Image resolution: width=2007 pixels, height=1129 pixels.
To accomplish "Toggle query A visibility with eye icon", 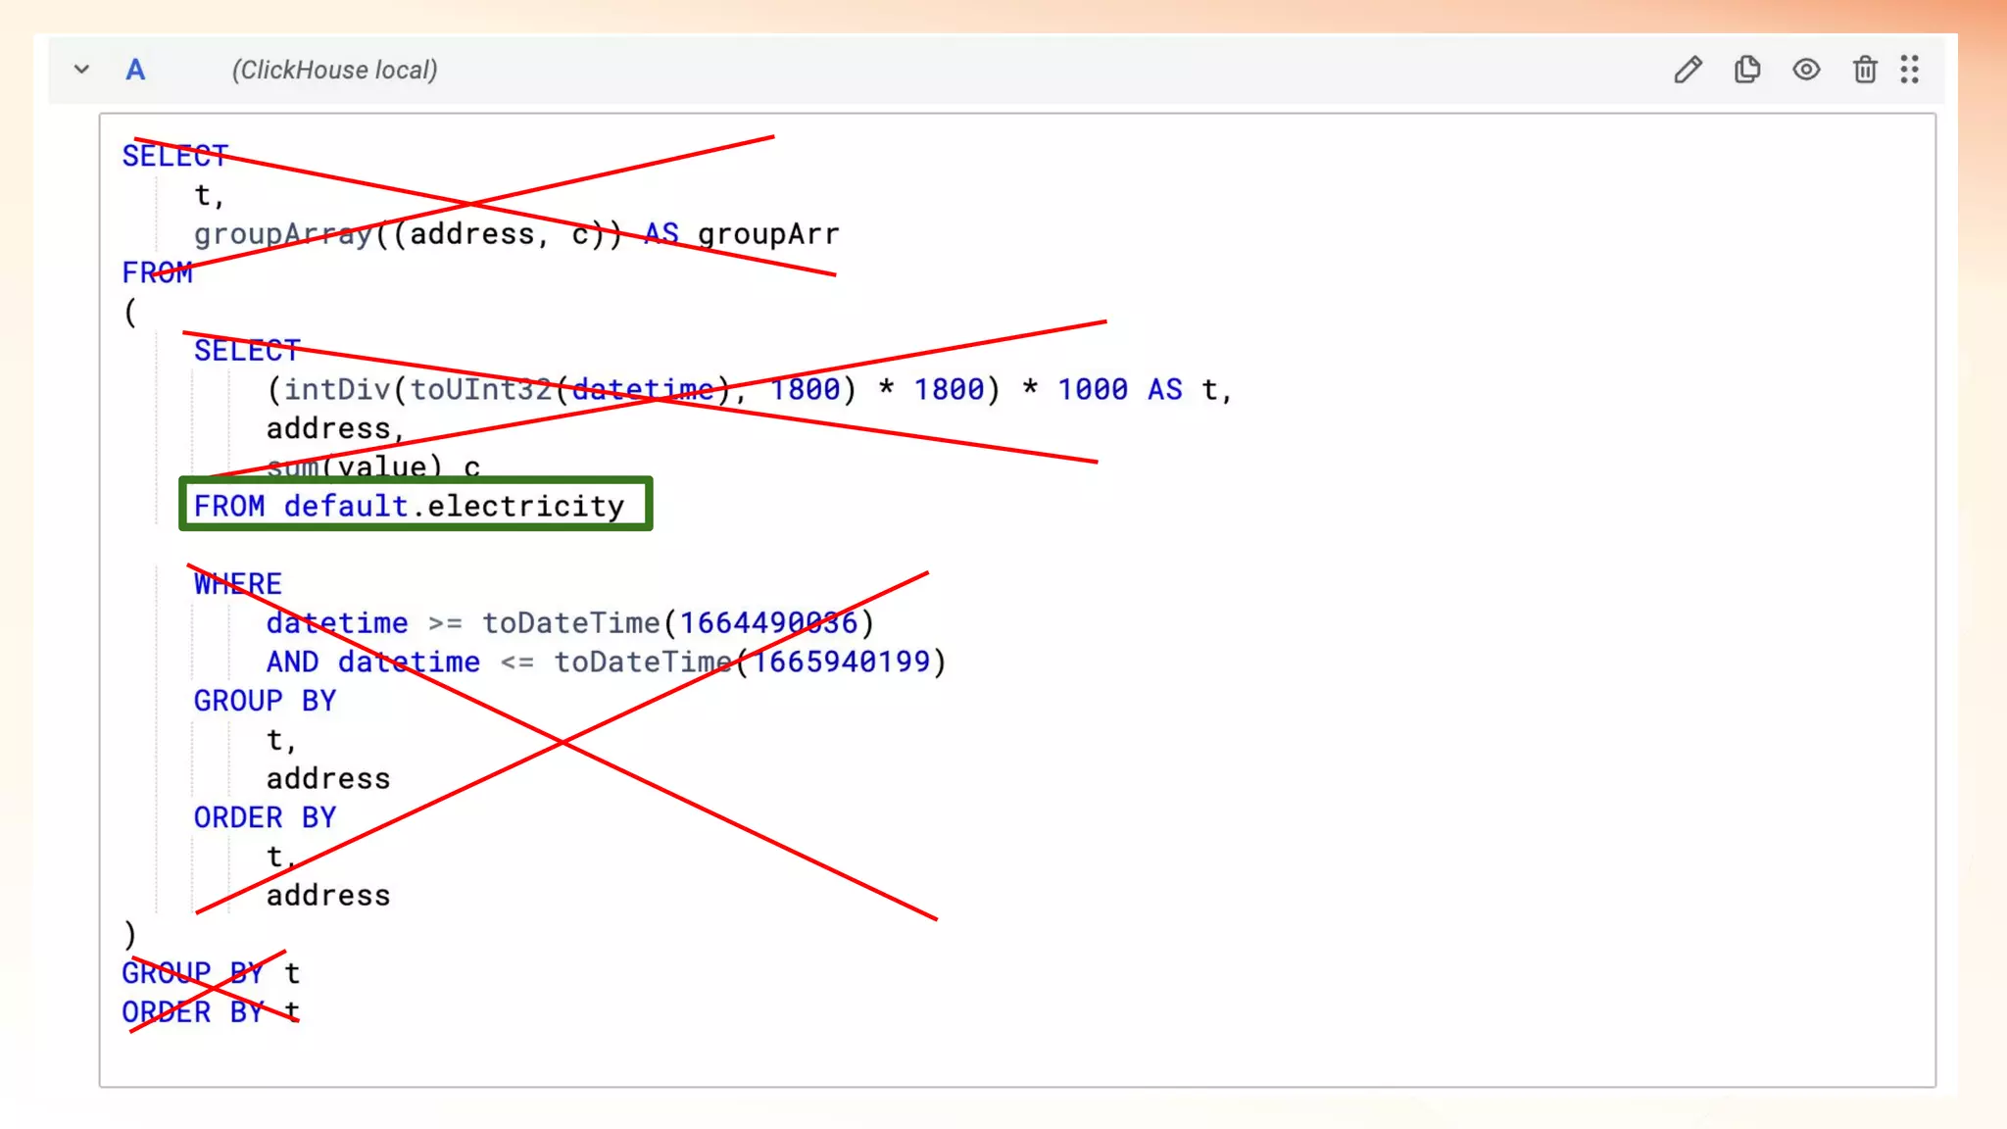I will point(1806,70).
